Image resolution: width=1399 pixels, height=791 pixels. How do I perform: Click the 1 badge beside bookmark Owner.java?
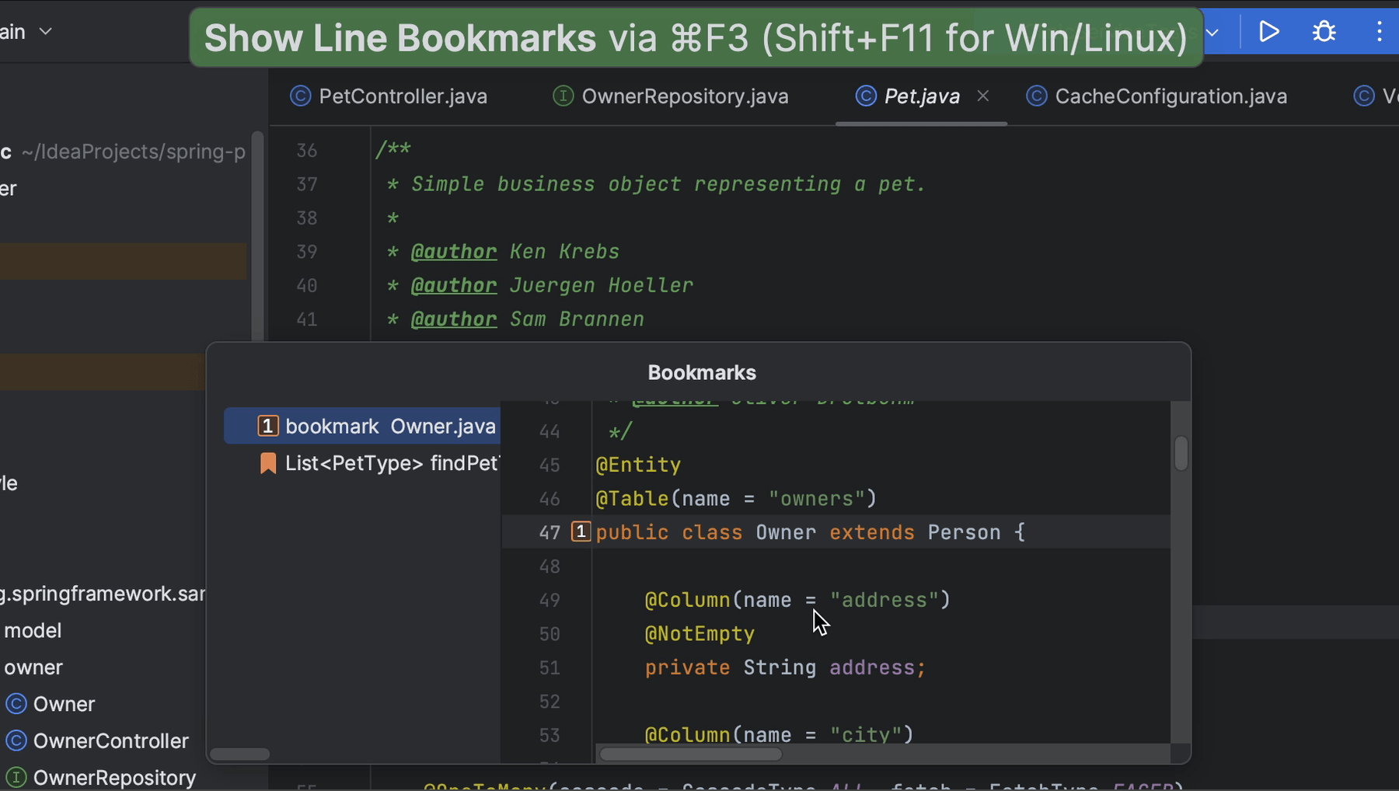click(267, 425)
